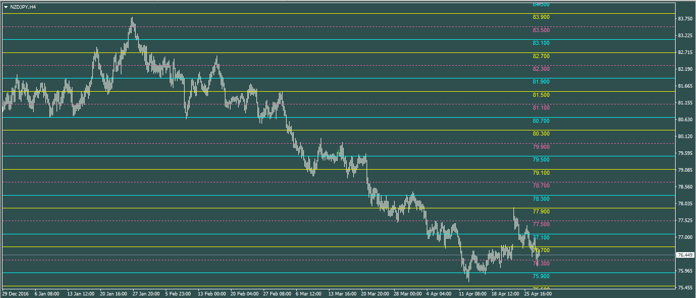The height and width of the screenshot is (298, 696).
Task: Click 83.750 on the price scale
Action: (684, 19)
